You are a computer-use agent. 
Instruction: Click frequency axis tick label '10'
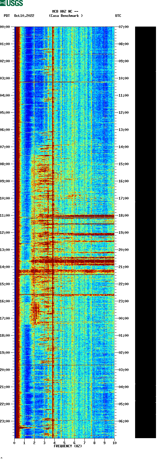click(x=114, y=443)
